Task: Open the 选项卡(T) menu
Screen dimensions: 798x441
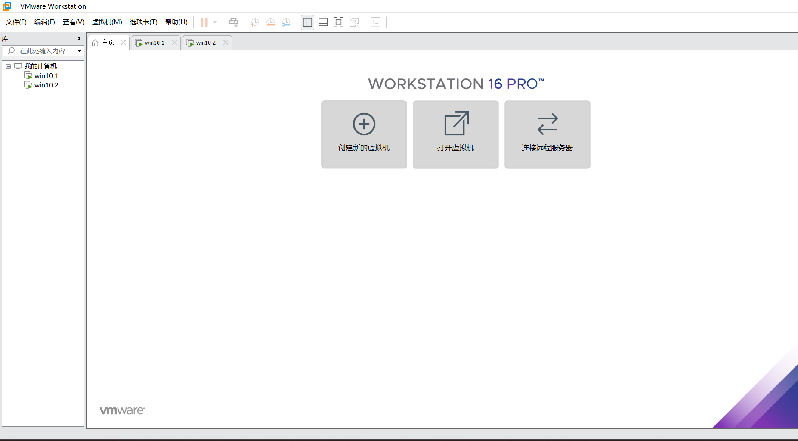Action: (144, 22)
